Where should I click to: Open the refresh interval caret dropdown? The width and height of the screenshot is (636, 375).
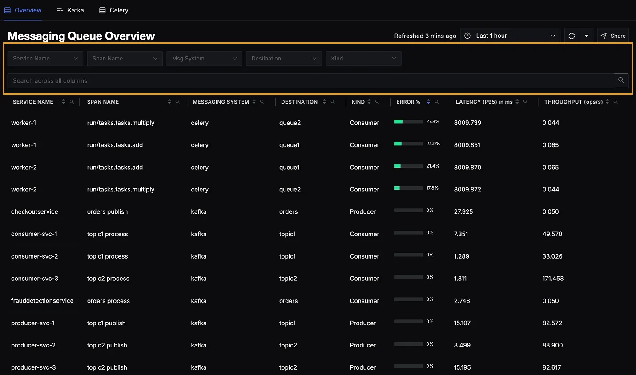586,36
